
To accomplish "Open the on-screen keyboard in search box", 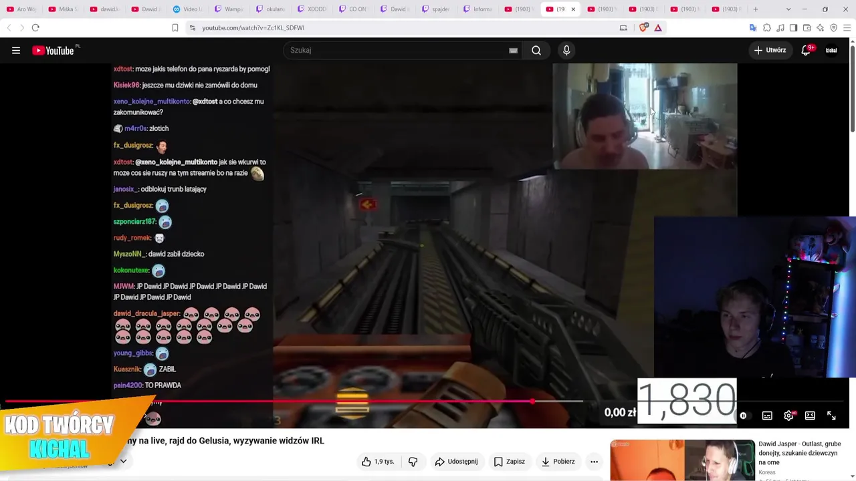I will (513, 50).
